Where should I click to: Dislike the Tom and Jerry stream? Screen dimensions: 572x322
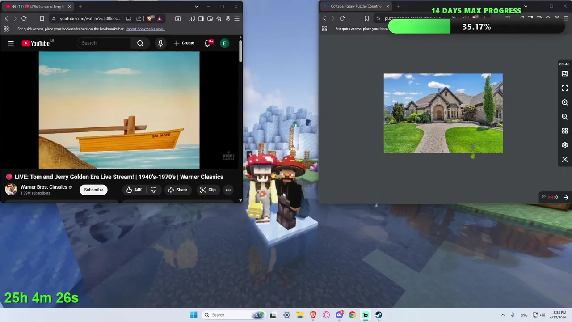(153, 190)
